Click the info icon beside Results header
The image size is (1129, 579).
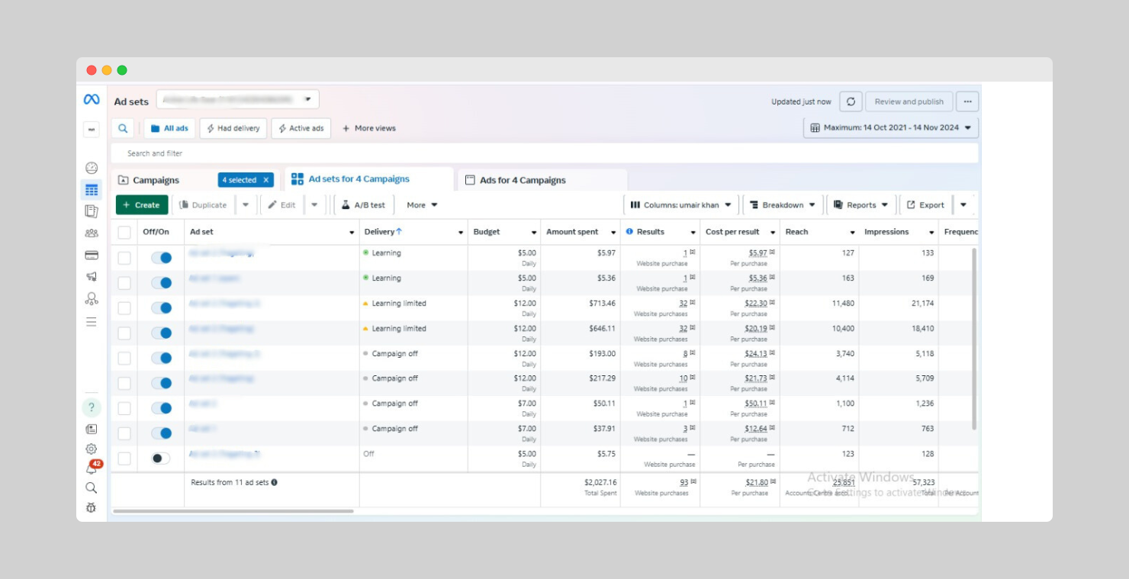coord(629,232)
